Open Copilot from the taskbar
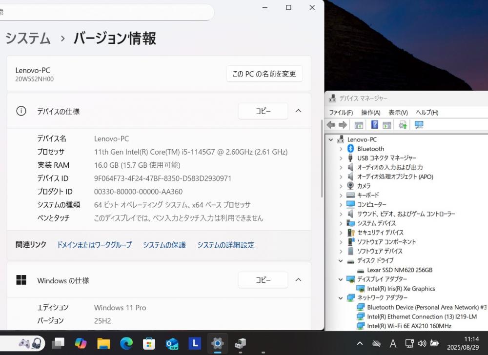The height and width of the screenshot is (355, 488). 81,343
